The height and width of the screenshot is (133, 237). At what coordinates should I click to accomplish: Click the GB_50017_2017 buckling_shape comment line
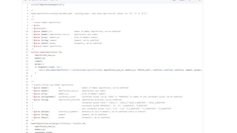tap(89, 14)
